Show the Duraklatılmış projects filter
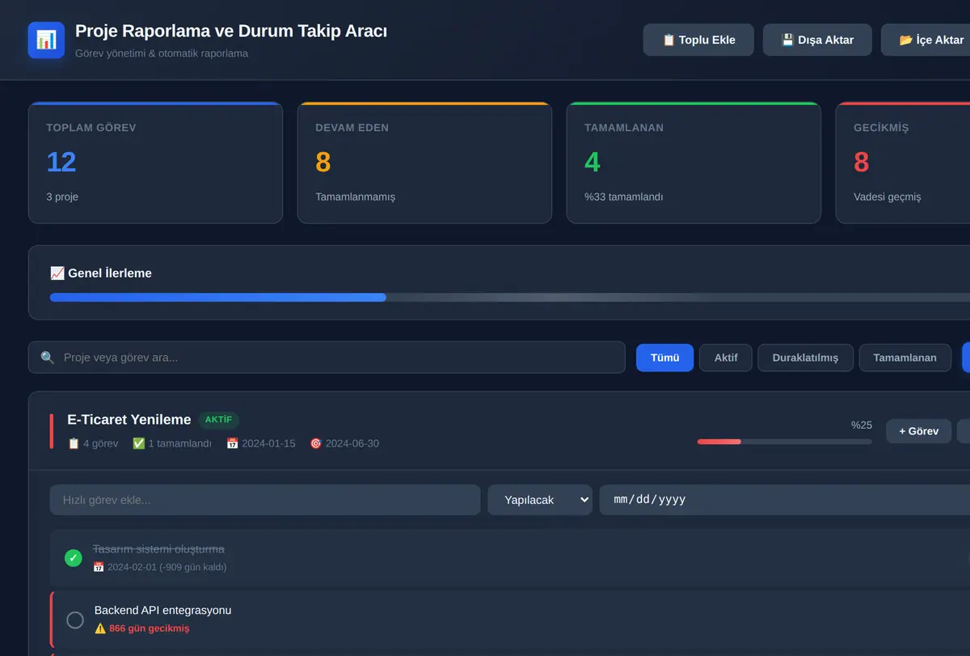 [805, 358]
